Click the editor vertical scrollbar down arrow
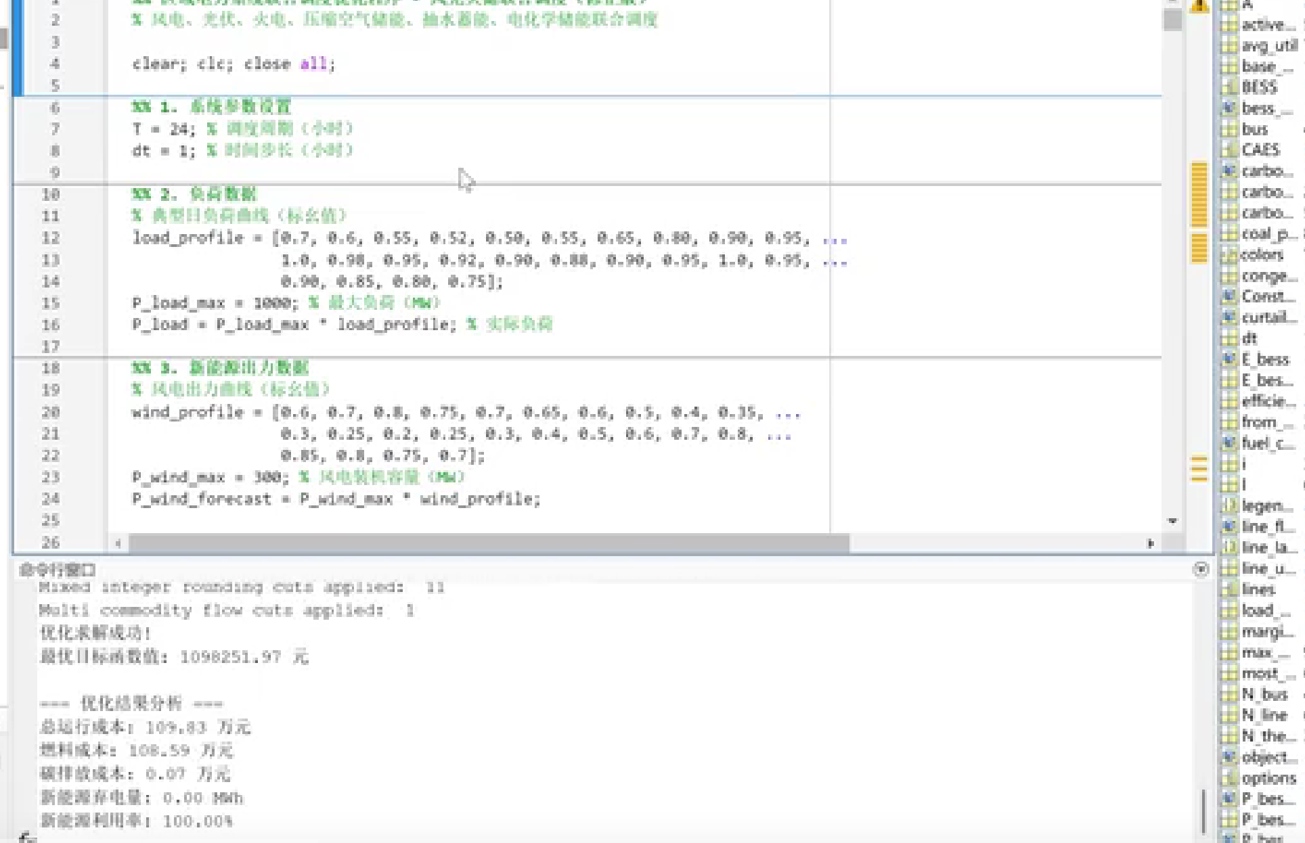1305x843 pixels. click(1172, 521)
